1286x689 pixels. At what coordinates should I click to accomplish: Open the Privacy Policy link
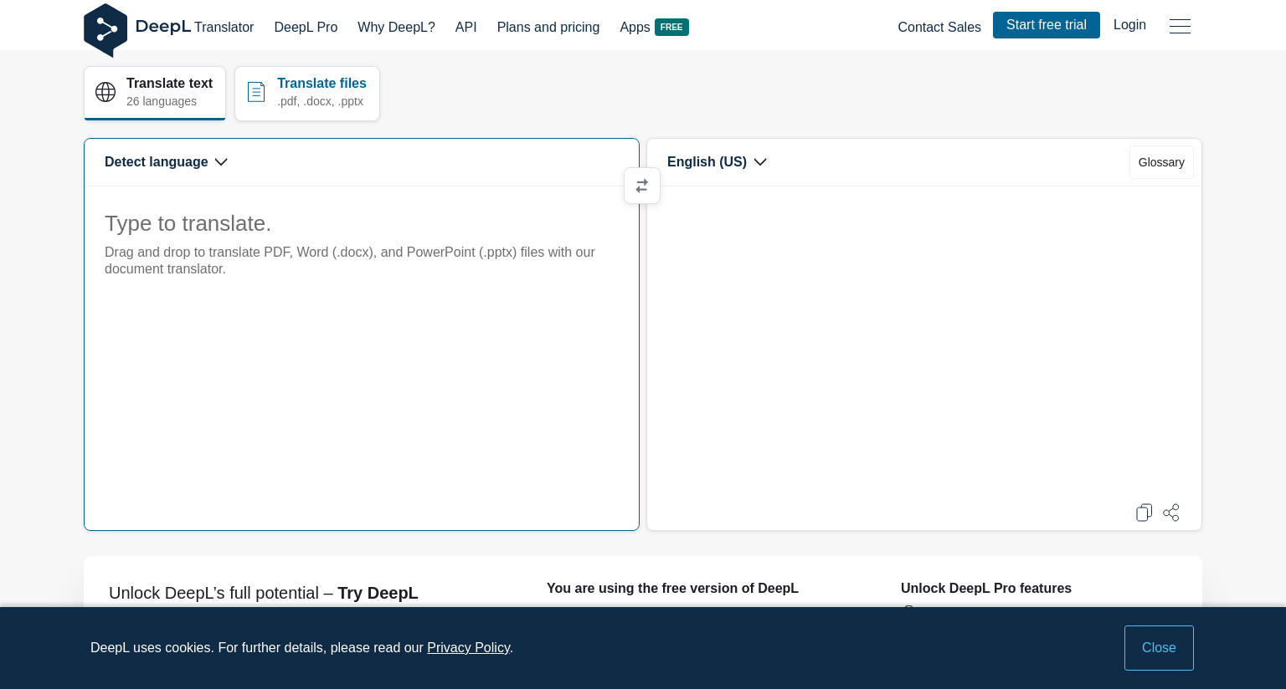coord(469,648)
